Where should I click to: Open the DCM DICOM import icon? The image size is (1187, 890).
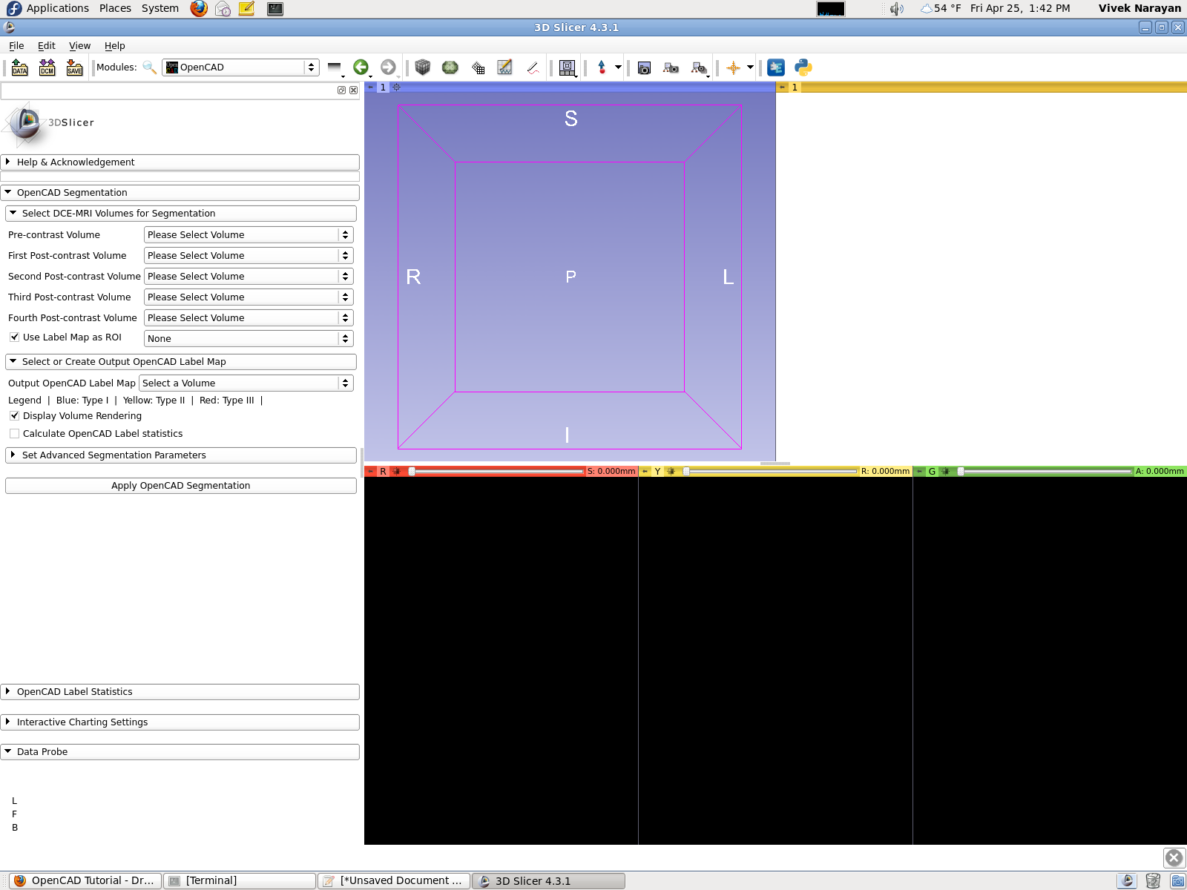[47, 67]
